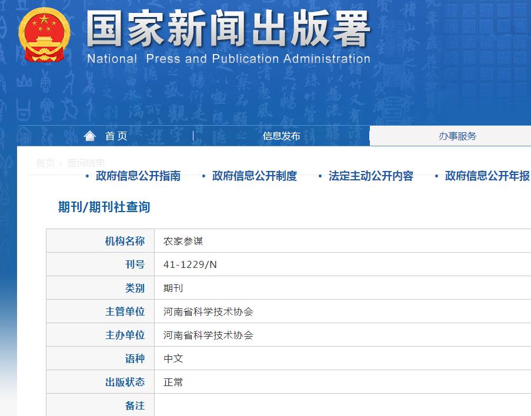
Task: Click the 类别 row showing 期刊
Action: coord(172,287)
